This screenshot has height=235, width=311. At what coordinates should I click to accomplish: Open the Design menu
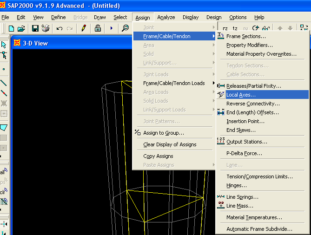pyautogui.click(x=214, y=18)
